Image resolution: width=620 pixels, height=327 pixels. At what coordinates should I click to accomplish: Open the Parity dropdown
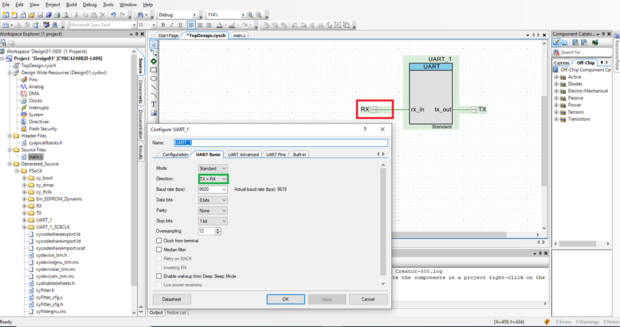click(212, 211)
